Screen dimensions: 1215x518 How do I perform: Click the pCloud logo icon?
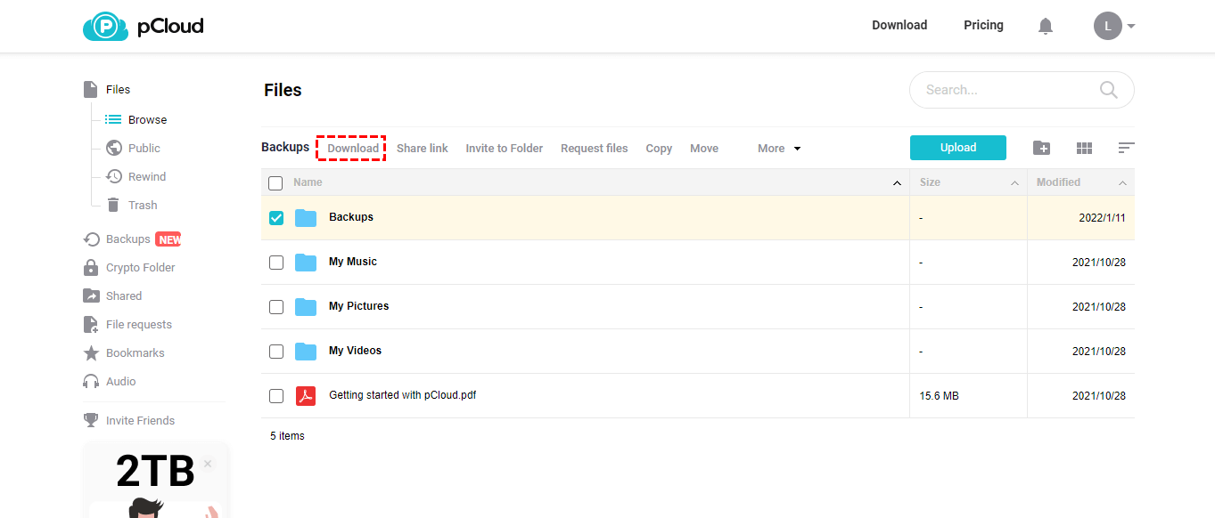106,27
